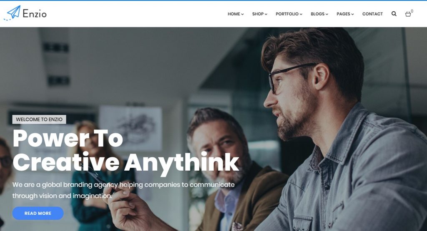The width and height of the screenshot is (427, 231).
Task: Click the Enzio brand name text
Action: 35,14
